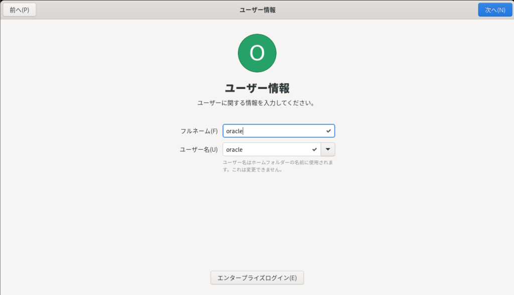This screenshot has width=514, height=295.
Task: Click the checkmark in the username field
Action: click(x=314, y=150)
